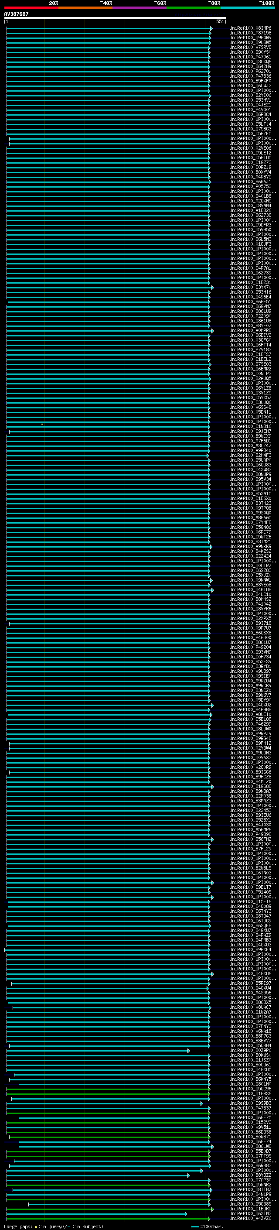Select hit UniRef100_C1GZ72
The image size is (279, 1230).
click(x=250, y=162)
